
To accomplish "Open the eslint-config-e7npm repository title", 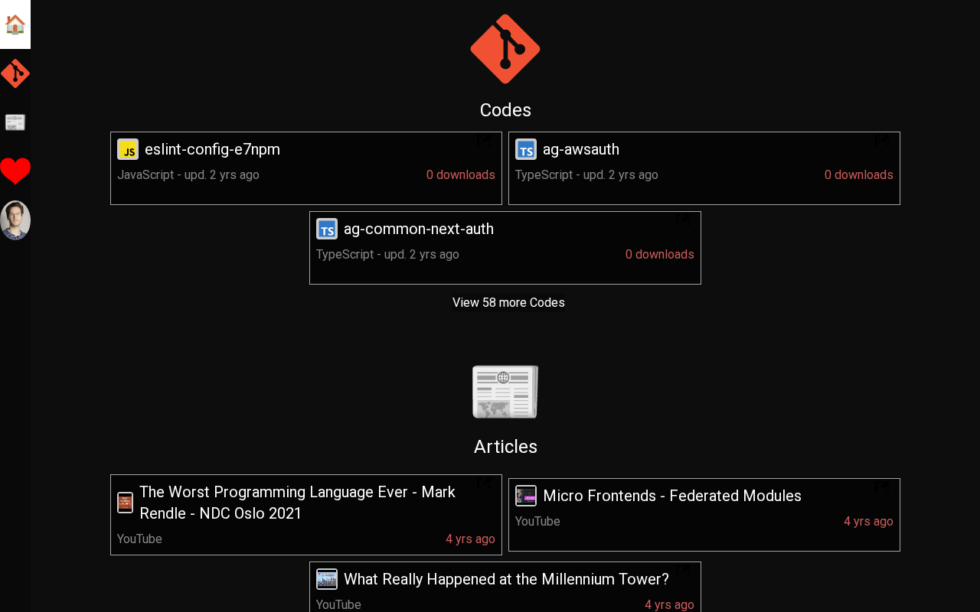I will click(212, 149).
